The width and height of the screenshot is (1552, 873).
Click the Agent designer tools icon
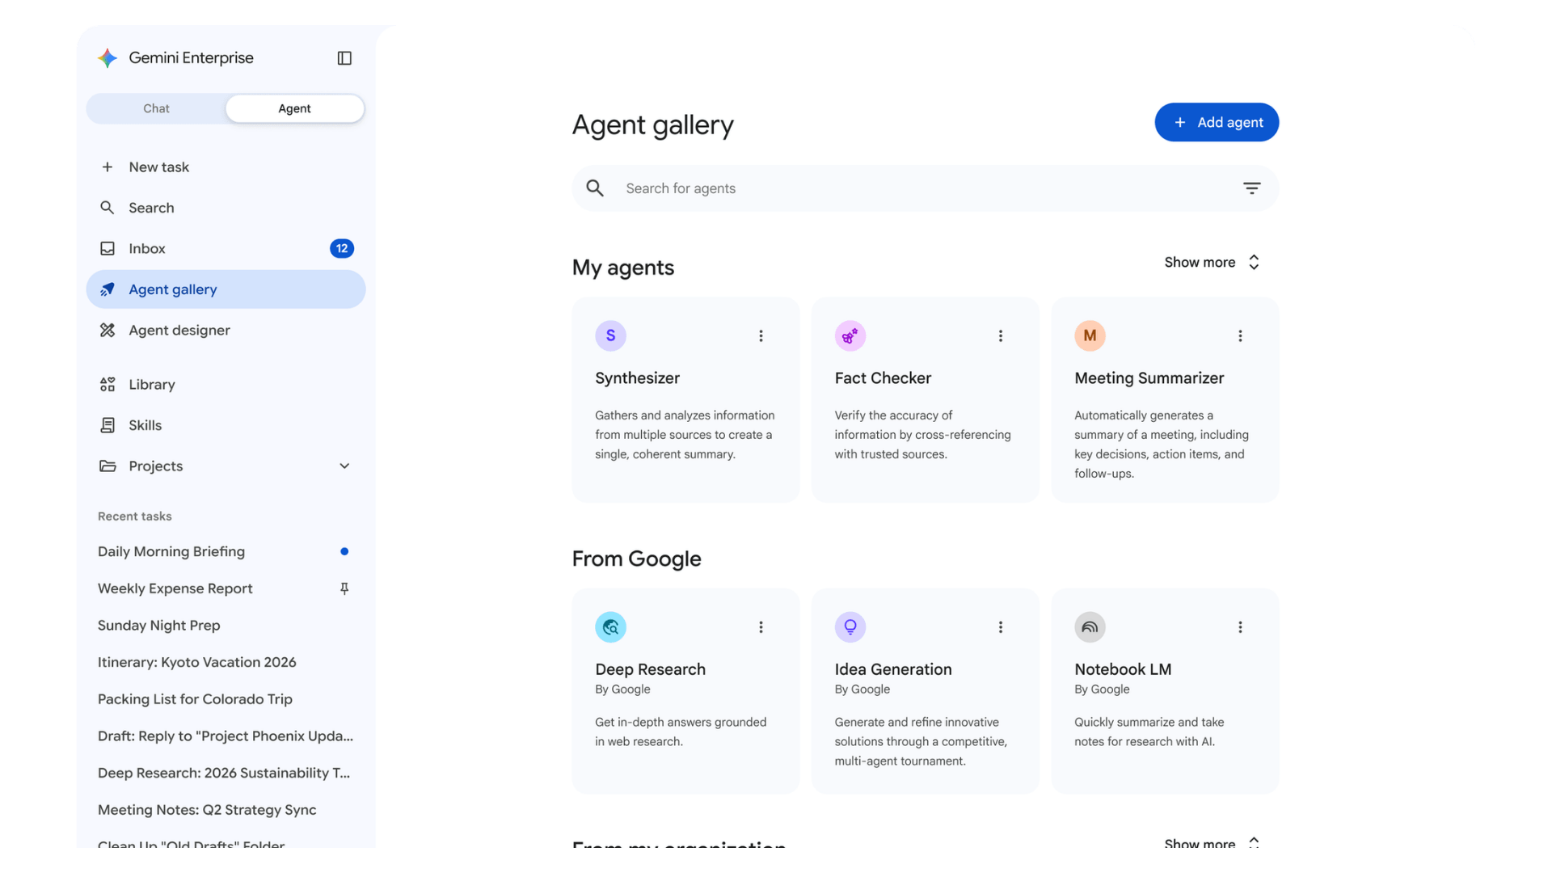pyautogui.click(x=108, y=331)
